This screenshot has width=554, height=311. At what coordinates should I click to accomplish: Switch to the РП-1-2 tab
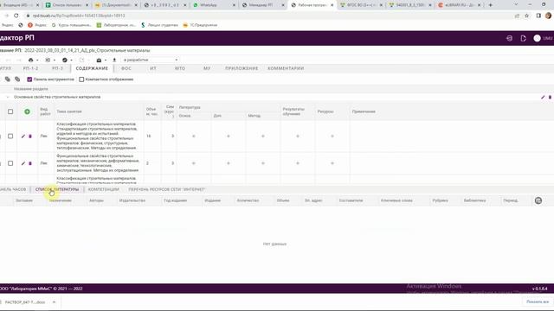(x=30, y=68)
